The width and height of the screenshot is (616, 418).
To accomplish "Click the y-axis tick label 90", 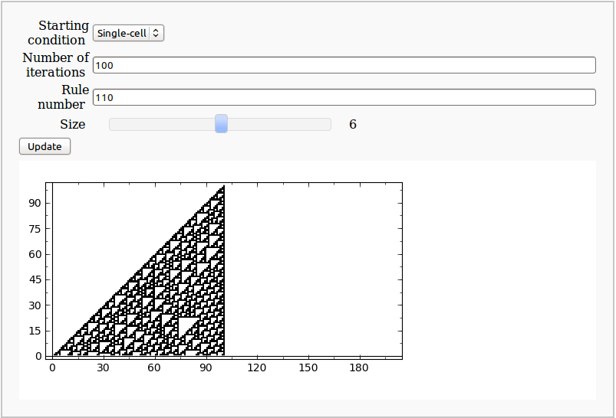I will [34, 203].
